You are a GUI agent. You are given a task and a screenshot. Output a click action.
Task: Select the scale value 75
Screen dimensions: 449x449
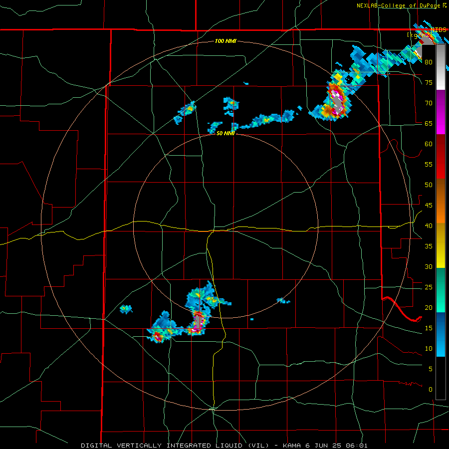tap(429, 82)
